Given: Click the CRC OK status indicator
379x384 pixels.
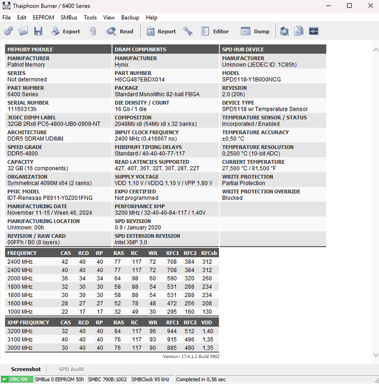Looking at the screenshot, I should click(x=17, y=379).
